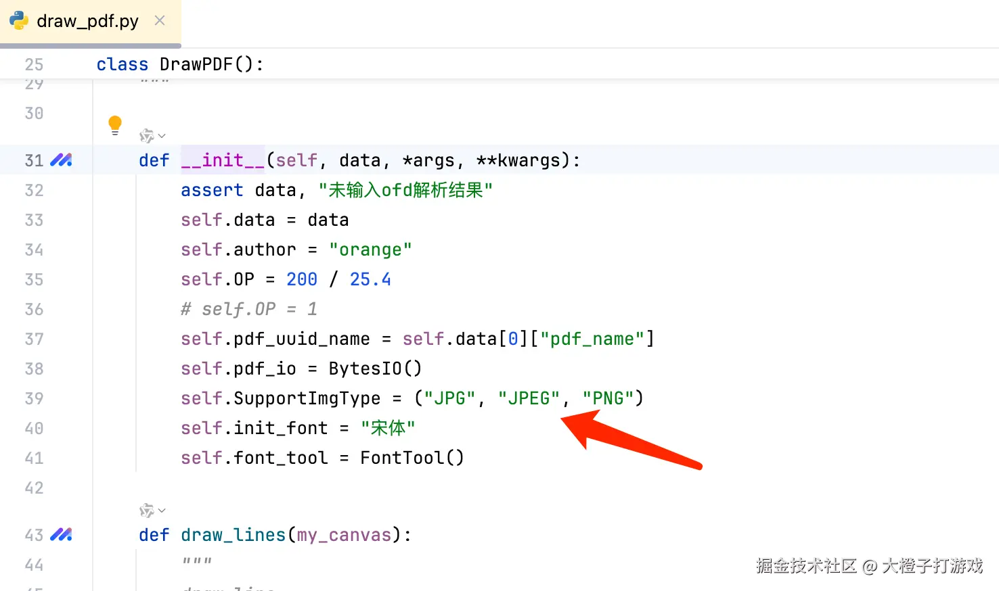Click the my_canvas parameter
Image resolution: width=999 pixels, height=591 pixels.
pyautogui.click(x=344, y=535)
